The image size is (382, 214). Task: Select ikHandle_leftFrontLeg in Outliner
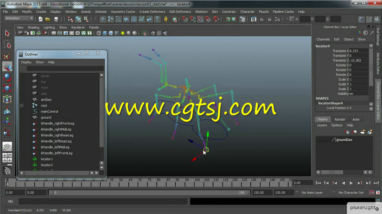click(x=56, y=153)
